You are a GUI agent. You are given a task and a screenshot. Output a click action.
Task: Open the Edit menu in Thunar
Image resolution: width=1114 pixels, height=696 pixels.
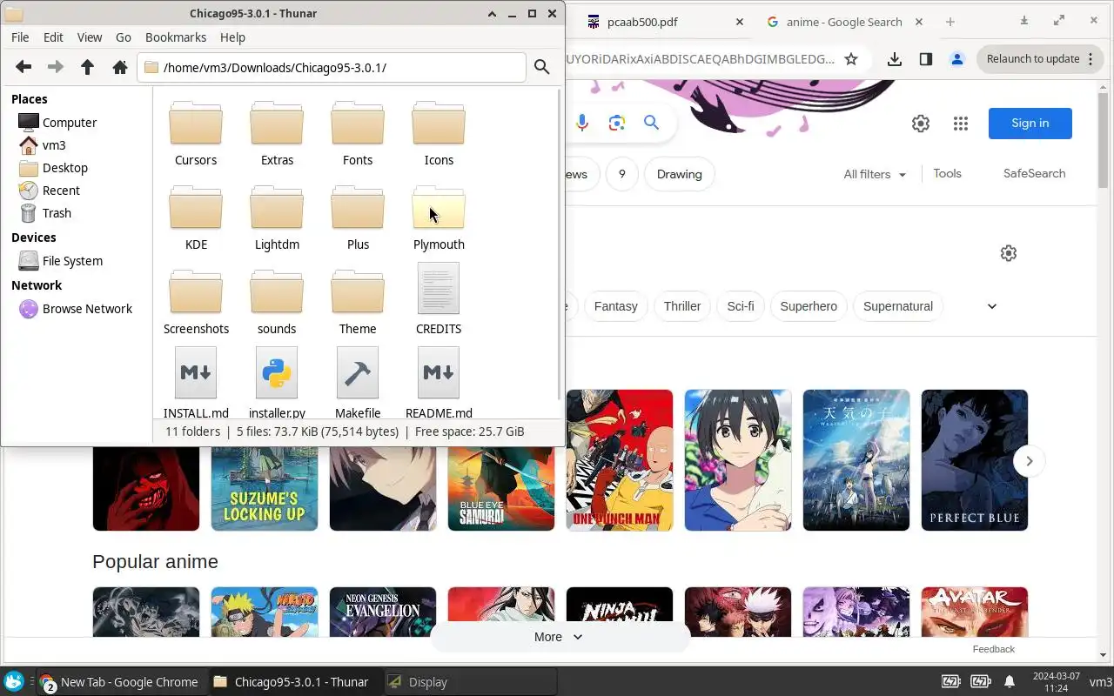click(x=53, y=37)
